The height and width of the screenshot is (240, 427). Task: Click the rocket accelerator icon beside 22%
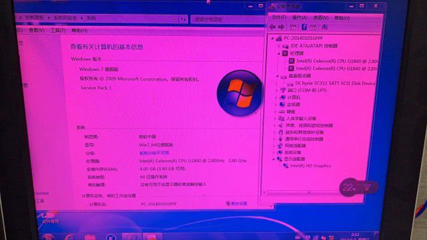coord(368,187)
